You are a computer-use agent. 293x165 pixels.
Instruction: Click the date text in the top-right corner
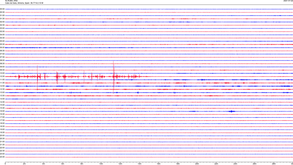(x=288, y=1)
